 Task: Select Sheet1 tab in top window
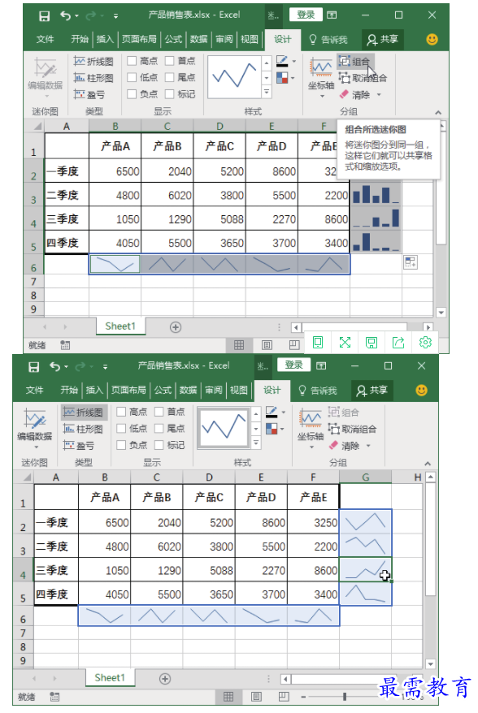(x=120, y=326)
